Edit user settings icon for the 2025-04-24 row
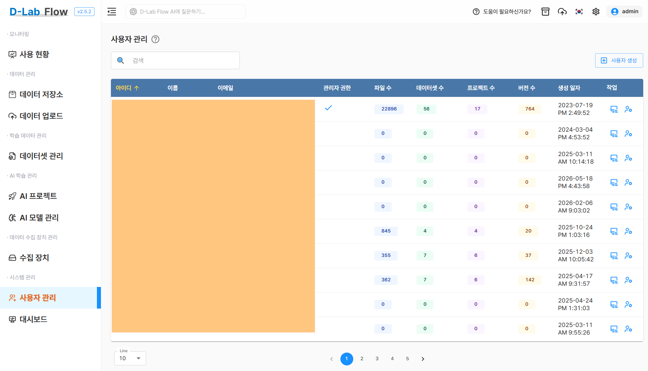This screenshot has height=371, width=648. tap(628, 305)
